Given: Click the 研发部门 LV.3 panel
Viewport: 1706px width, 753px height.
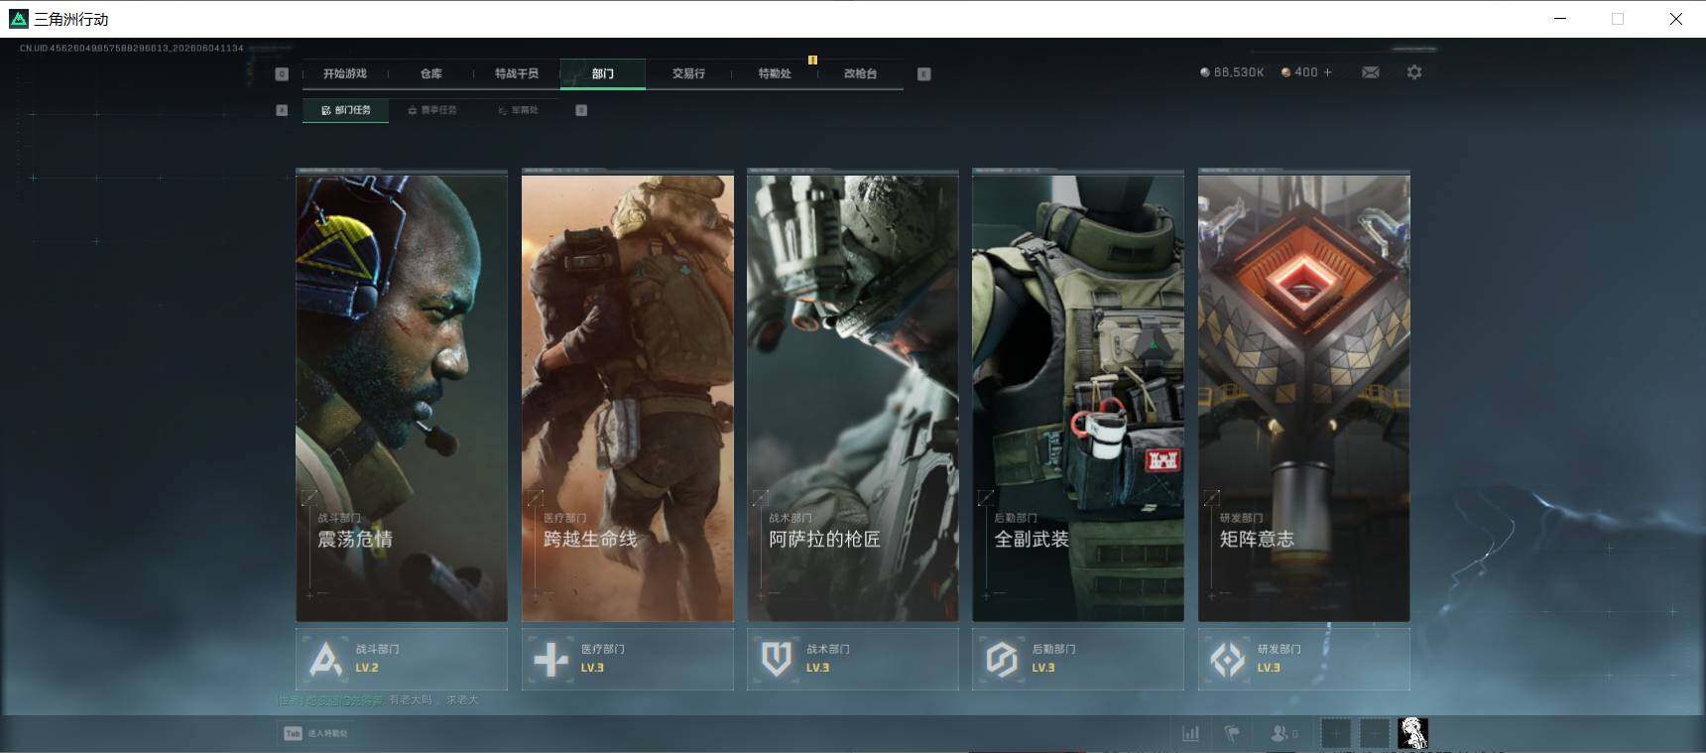Looking at the screenshot, I should click(1303, 659).
